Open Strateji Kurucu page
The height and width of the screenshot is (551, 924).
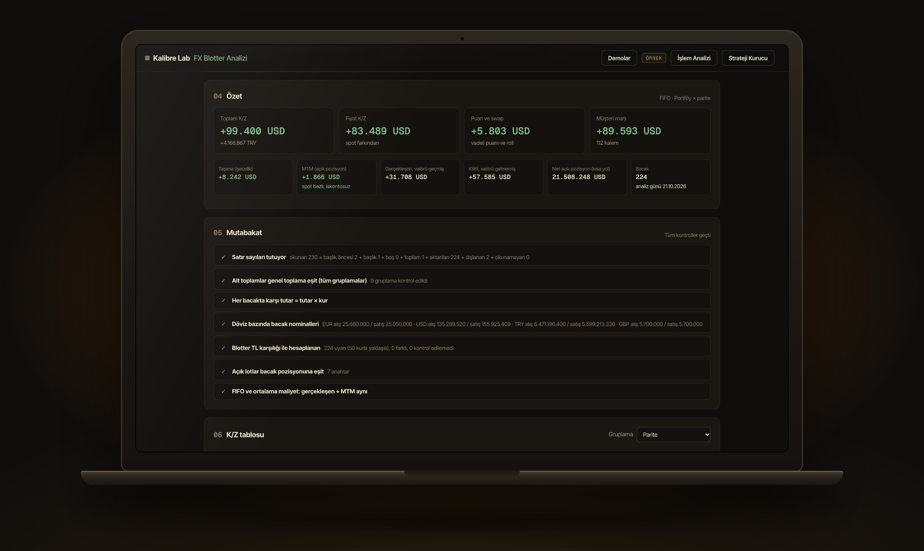click(748, 58)
